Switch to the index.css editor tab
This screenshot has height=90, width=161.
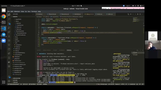(110, 14)
